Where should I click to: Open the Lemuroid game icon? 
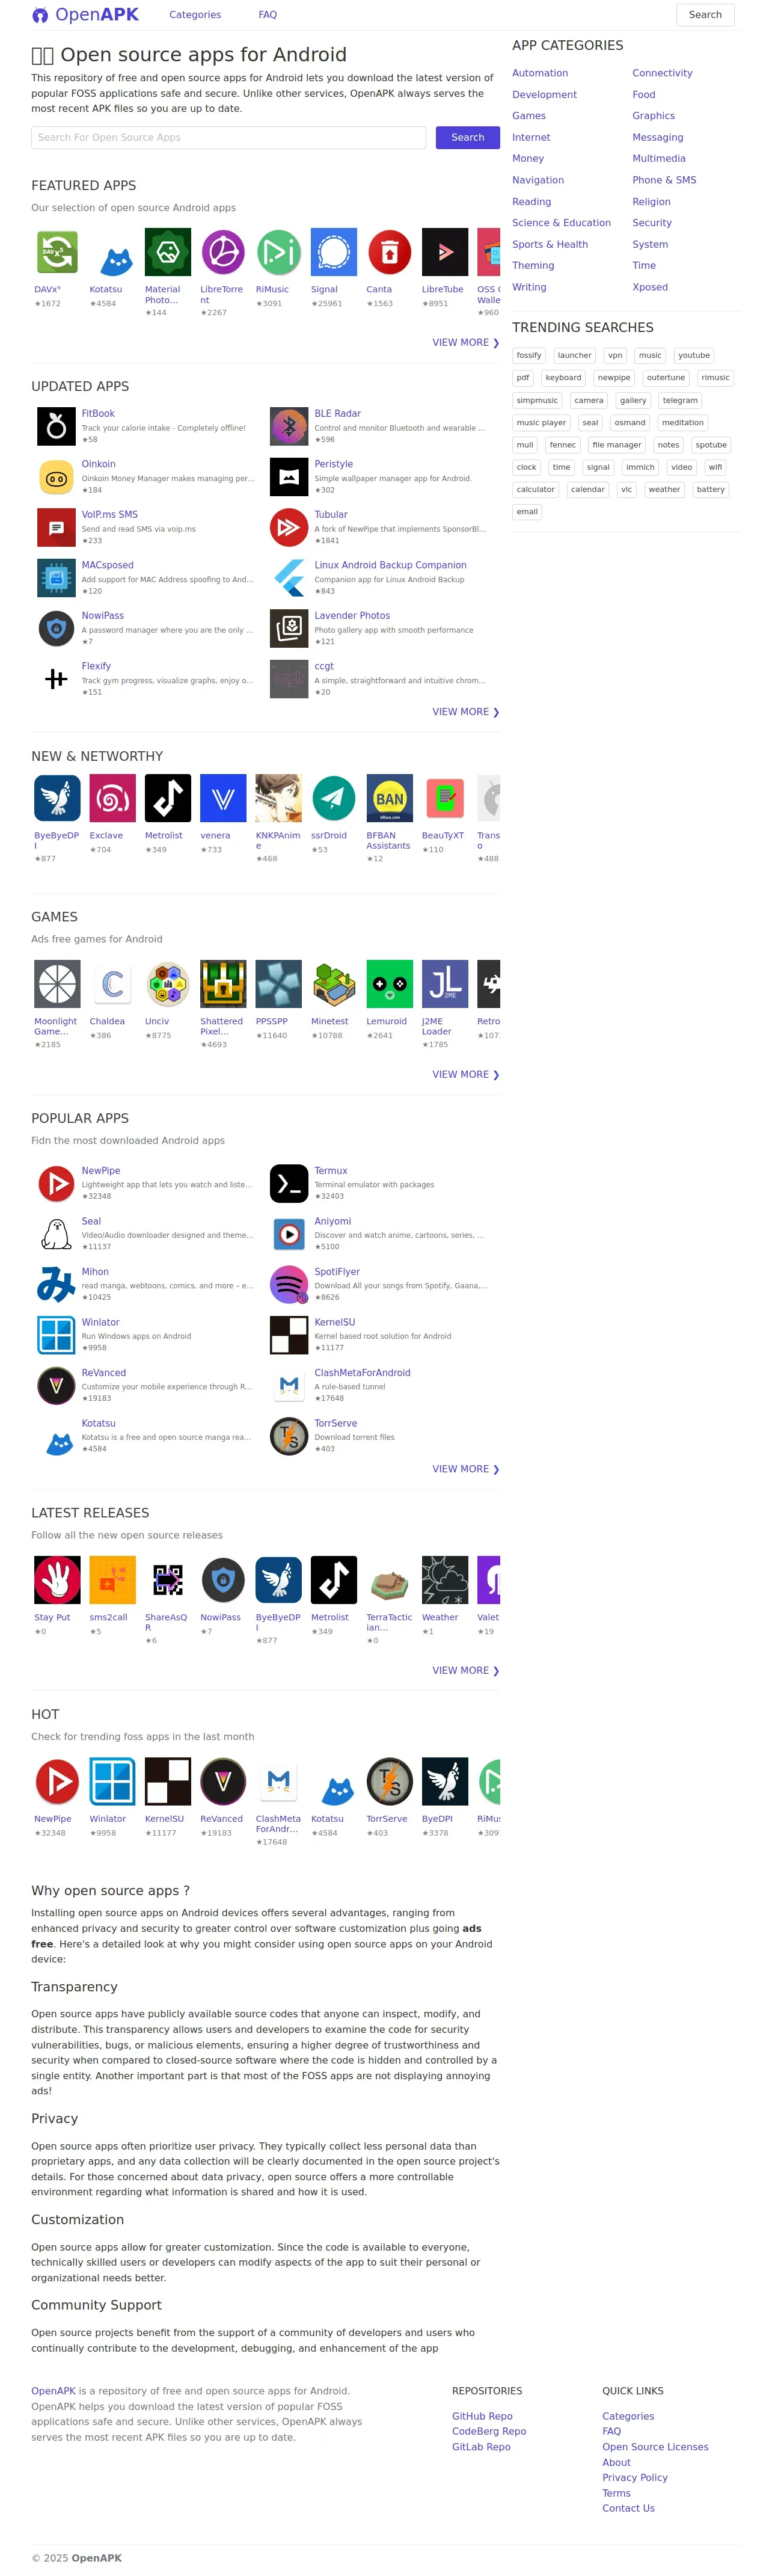click(x=389, y=984)
